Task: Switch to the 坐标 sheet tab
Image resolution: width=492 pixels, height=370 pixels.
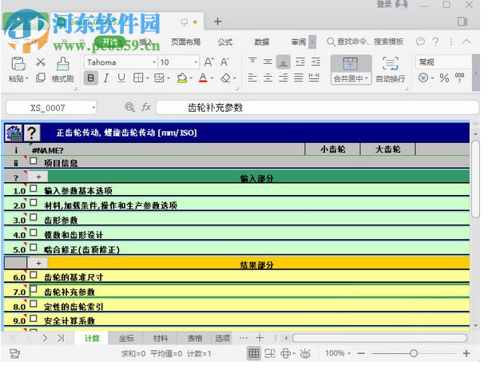Action: click(126, 338)
